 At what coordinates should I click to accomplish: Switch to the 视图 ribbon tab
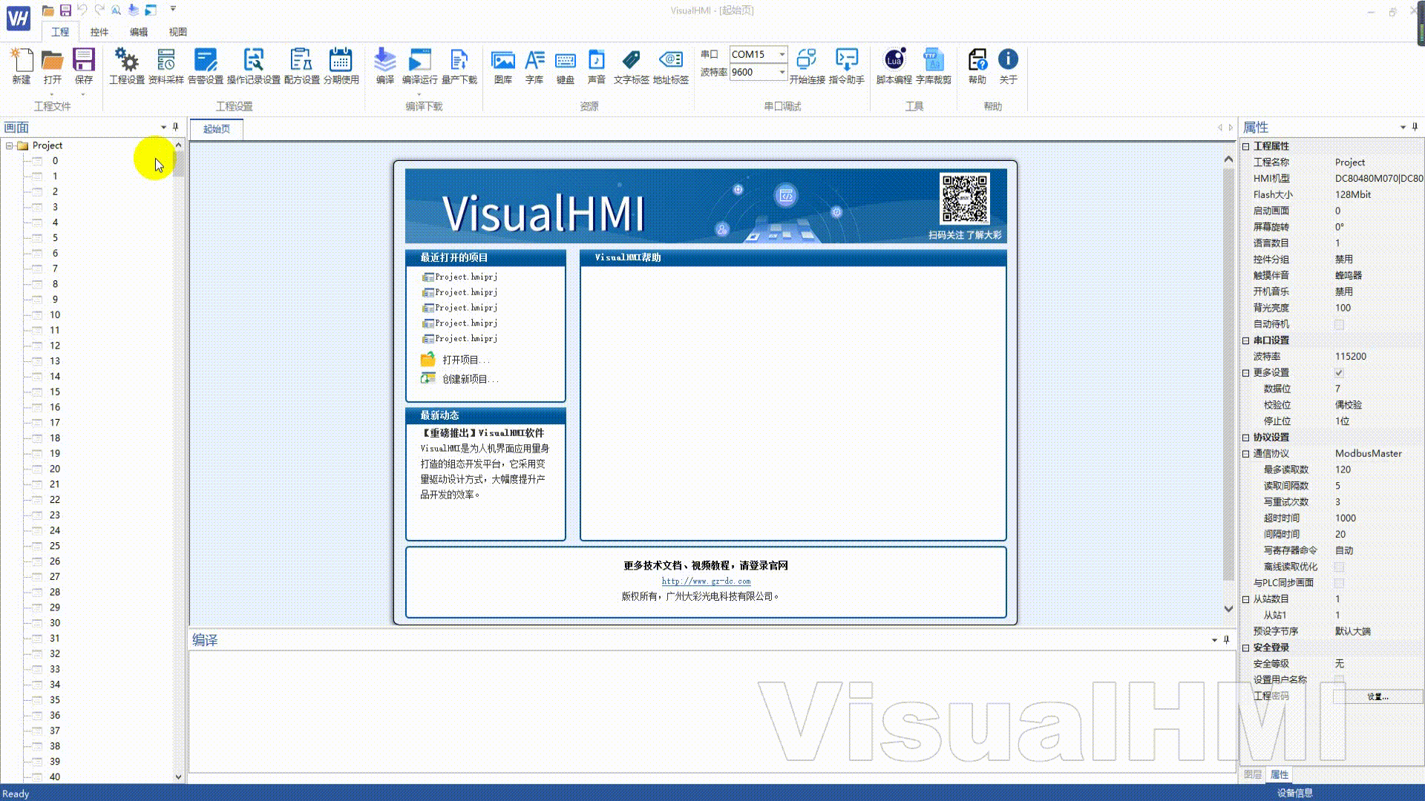coord(178,32)
